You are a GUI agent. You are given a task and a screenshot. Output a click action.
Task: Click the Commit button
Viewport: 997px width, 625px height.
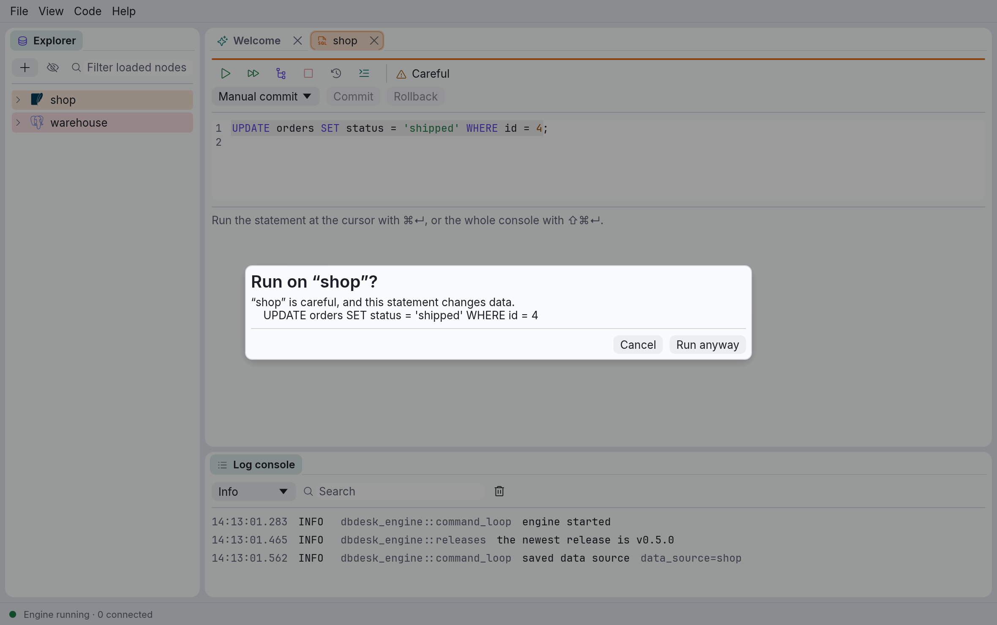click(353, 97)
